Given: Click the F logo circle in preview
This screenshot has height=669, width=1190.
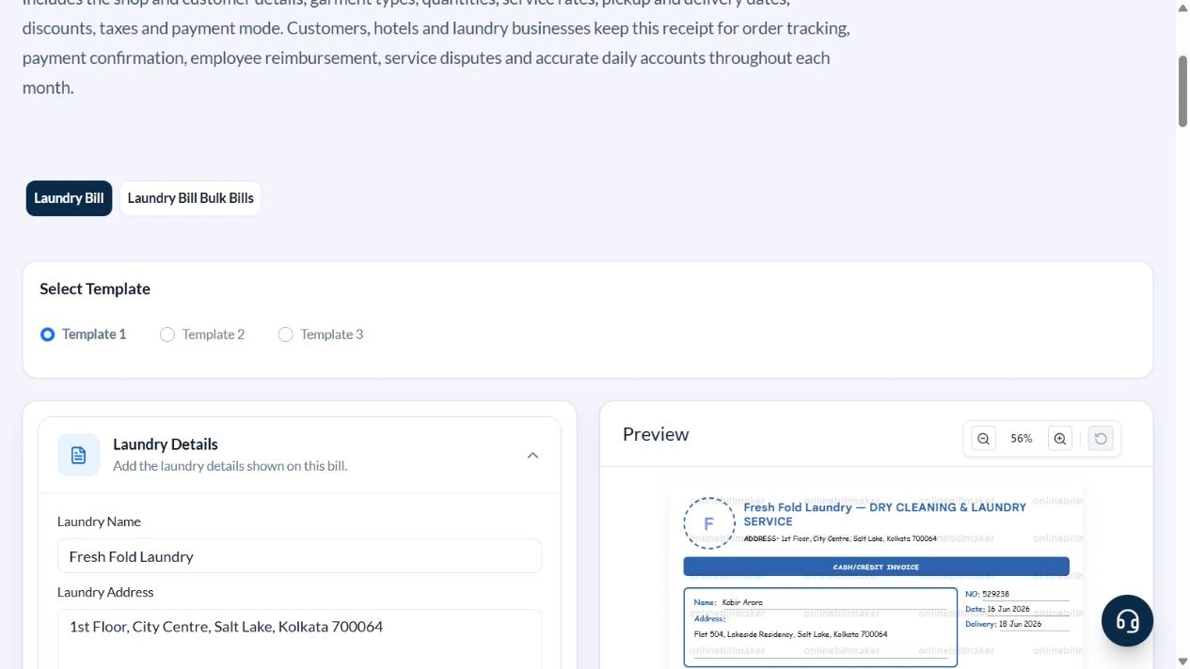Looking at the screenshot, I should pos(709,523).
